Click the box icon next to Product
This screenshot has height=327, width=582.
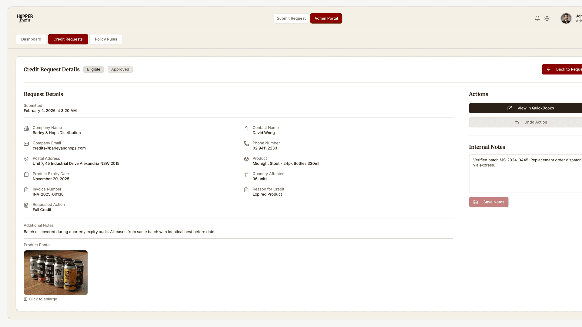click(246, 159)
